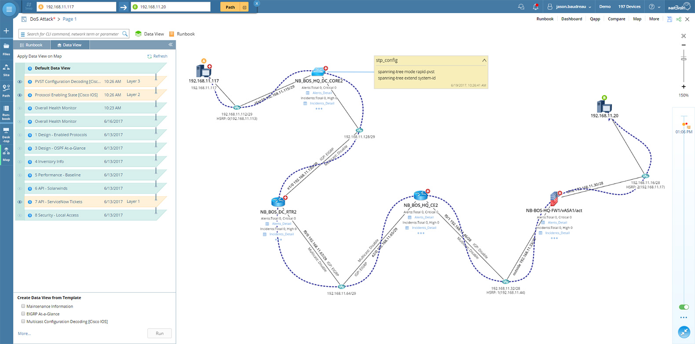Click the Runbook sidebar icon
Viewport: 695px width, 344px height.
pyautogui.click(x=6, y=112)
